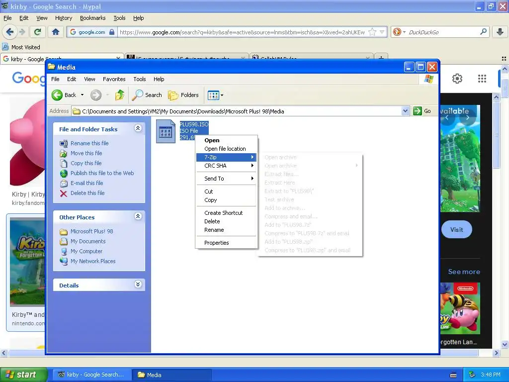Expand the Details panel

pyautogui.click(x=138, y=285)
